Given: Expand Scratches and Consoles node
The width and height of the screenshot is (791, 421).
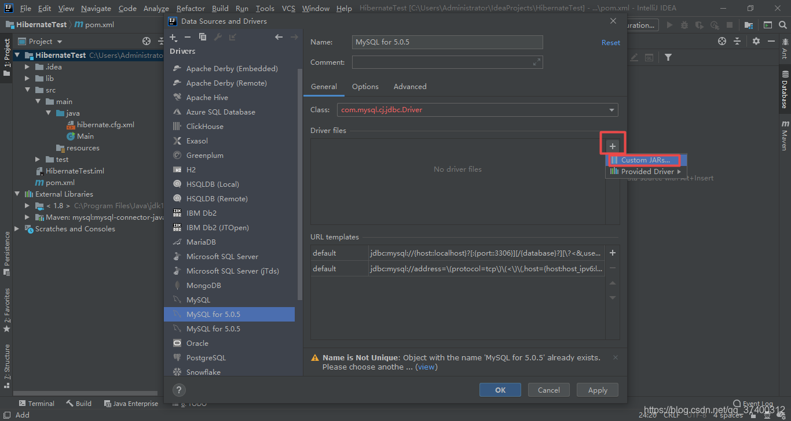Looking at the screenshot, I should point(17,228).
